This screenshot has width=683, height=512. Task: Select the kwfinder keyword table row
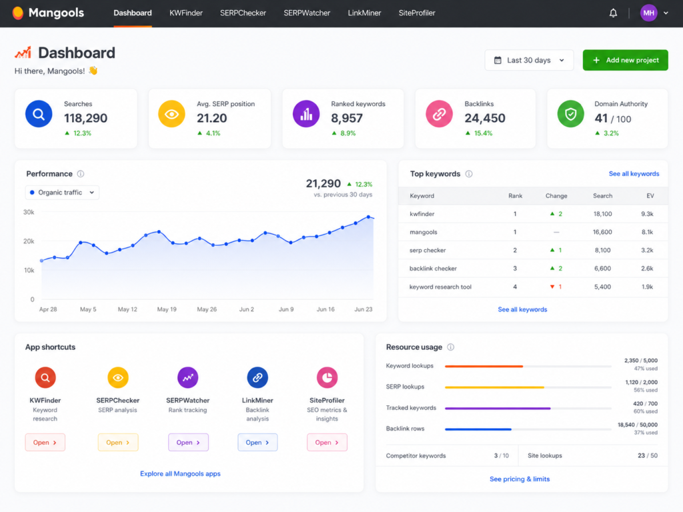533,214
